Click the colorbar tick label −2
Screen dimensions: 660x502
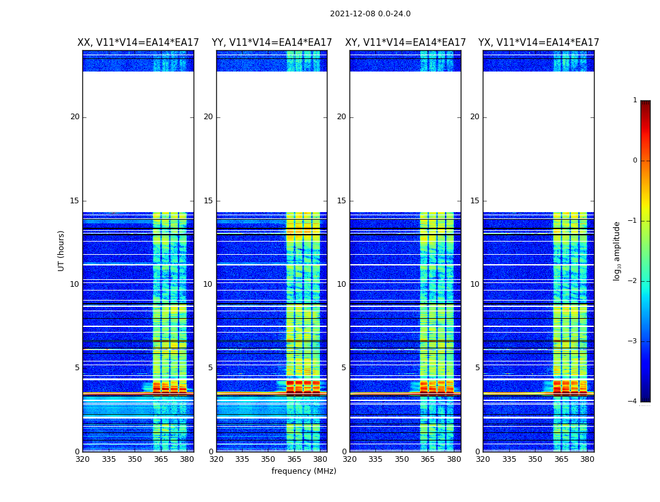pos(634,281)
